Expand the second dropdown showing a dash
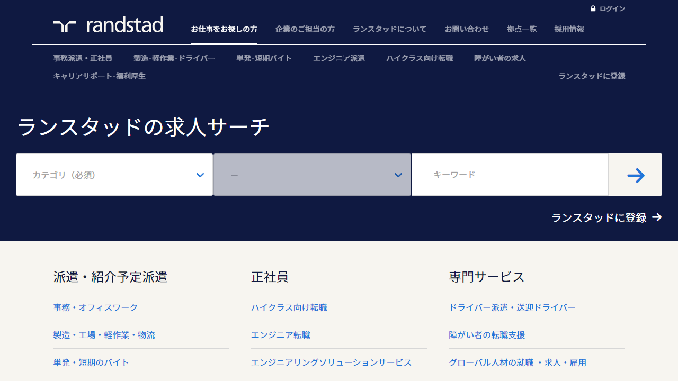The image size is (678, 381). (x=312, y=175)
